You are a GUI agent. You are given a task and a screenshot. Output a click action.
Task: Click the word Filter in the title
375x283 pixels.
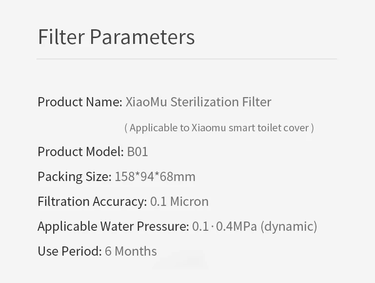click(x=61, y=37)
